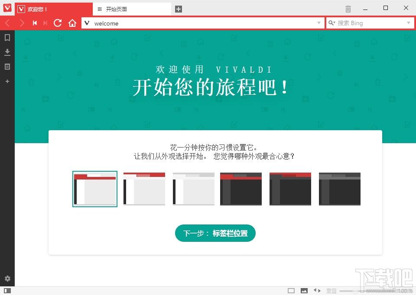The height and width of the screenshot is (295, 416).
Task: Click the rewind history button
Action: [x=35, y=23]
